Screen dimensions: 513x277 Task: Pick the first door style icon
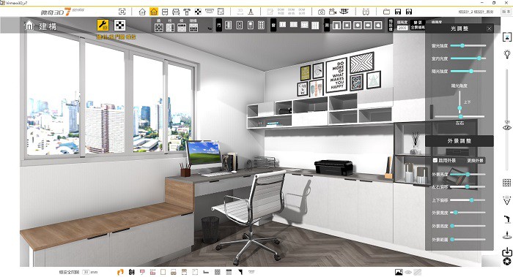229,25
